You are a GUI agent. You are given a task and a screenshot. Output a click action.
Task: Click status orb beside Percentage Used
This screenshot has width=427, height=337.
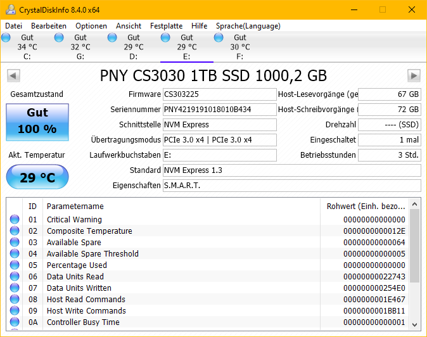[x=15, y=265]
